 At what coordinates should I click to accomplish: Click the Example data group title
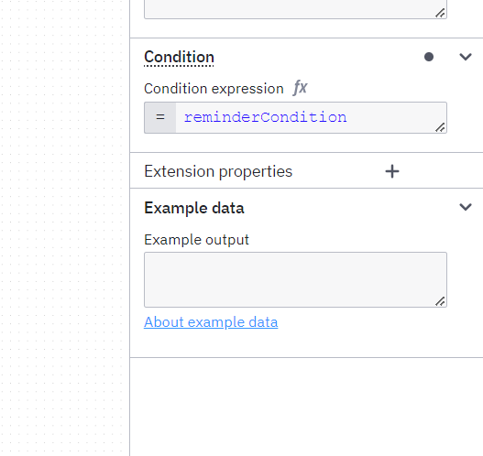(x=194, y=208)
